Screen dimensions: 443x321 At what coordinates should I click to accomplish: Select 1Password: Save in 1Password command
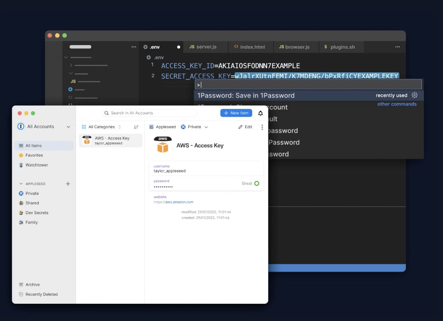(x=246, y=96)
